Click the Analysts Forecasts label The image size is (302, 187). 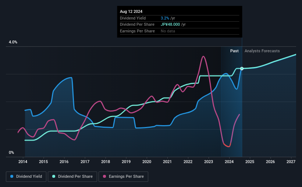[x=262, y=51]
